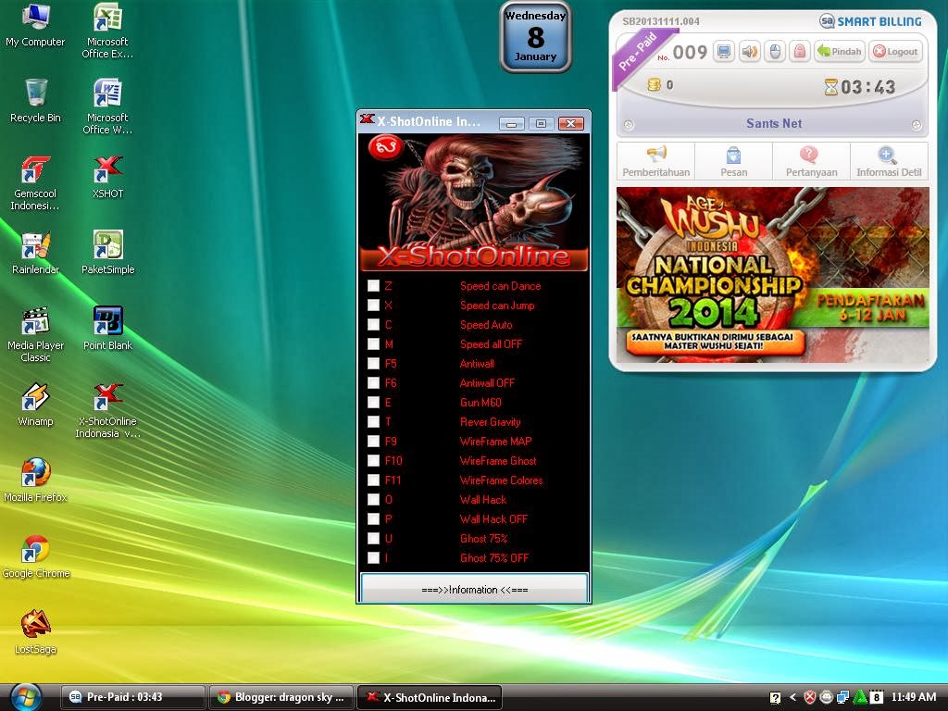Open Age of Wushu championship banner
The image size is (948, 711).
(773, 275)
